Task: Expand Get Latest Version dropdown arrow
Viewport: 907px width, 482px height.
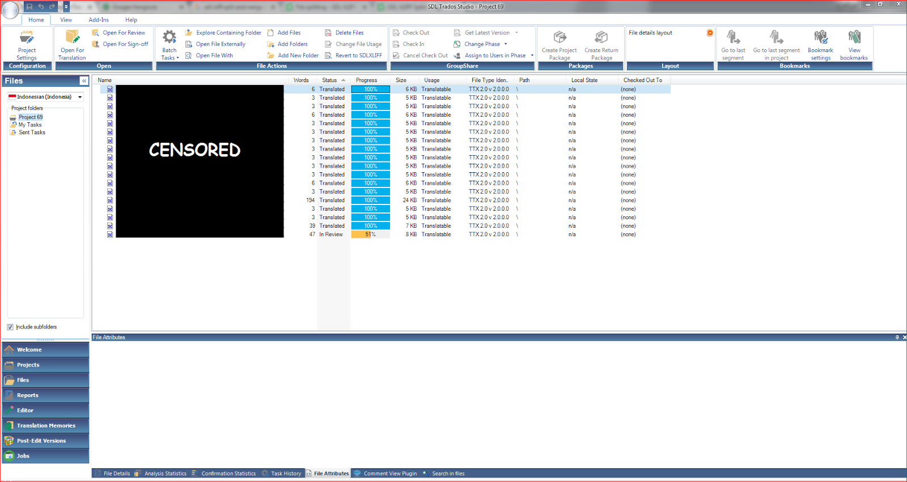Action: tap(516, 33)
